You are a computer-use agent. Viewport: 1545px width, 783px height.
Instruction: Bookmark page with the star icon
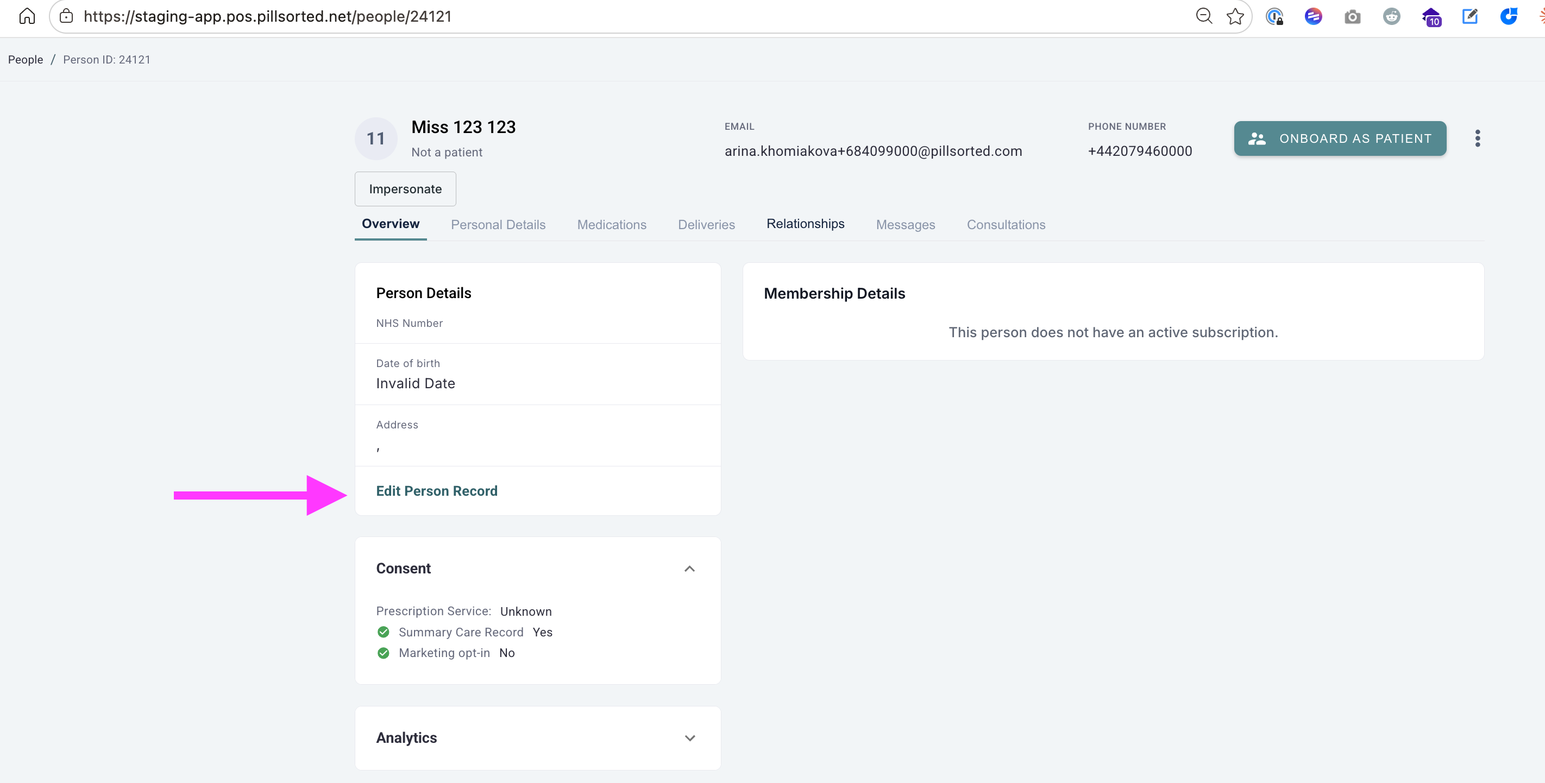coord(1234,16)
